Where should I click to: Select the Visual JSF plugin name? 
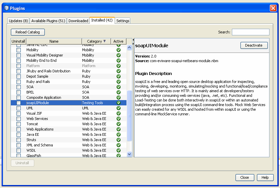[34, 113]
